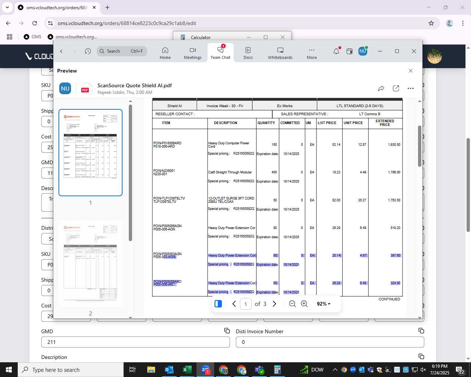Copy the GMD field value
471x377 pixels.
(x=227, y=331)
